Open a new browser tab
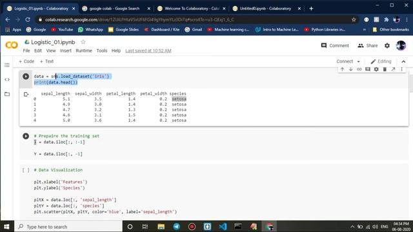The width and height of the screenshot is (413, 232). click(311, 8)
